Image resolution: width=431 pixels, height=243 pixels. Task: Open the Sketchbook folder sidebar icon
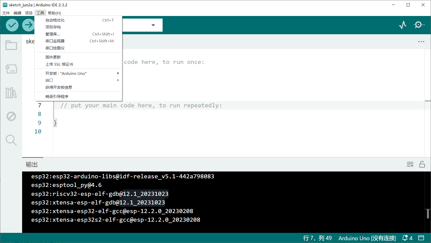coord(11,45)
